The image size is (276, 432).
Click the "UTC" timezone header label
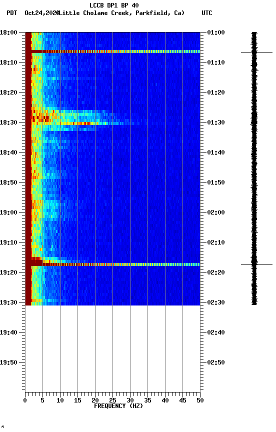[x=207, y=13]
